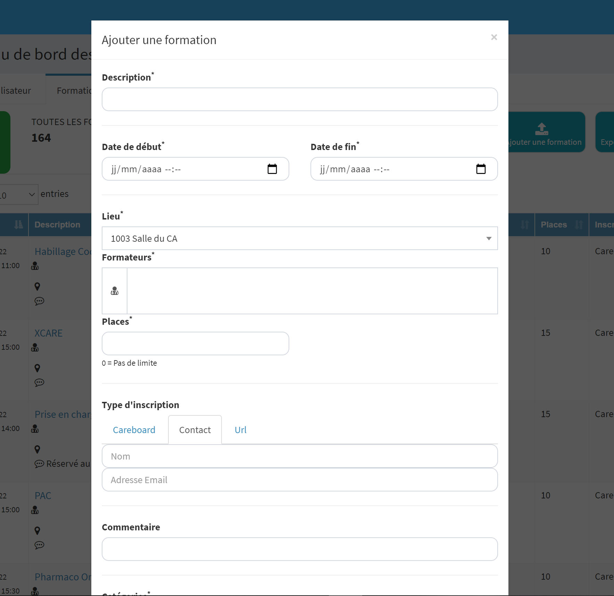Focus the Nom contact field
The image size is (614, 596).
tap(300, 456)
